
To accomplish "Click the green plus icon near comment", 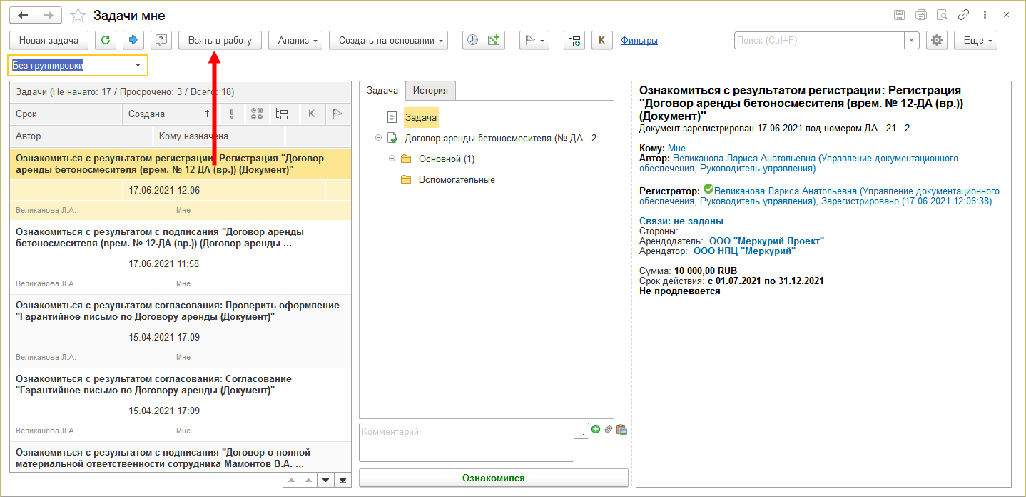I will [x=596, y=429].
